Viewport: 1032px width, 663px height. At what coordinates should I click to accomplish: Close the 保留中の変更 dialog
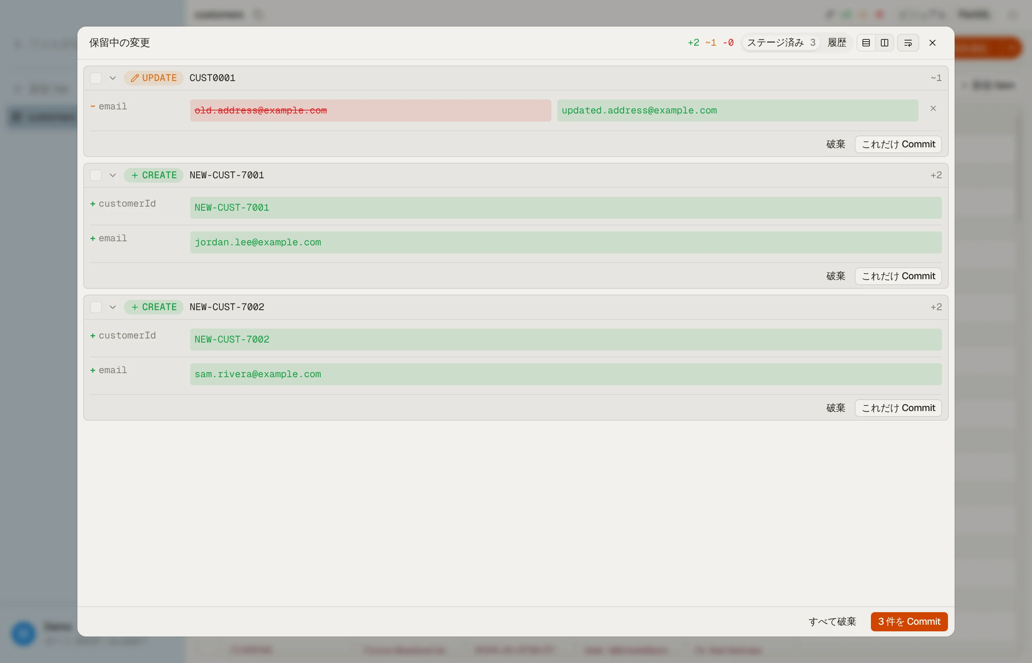pyautogui.click(x=932, y=43)
